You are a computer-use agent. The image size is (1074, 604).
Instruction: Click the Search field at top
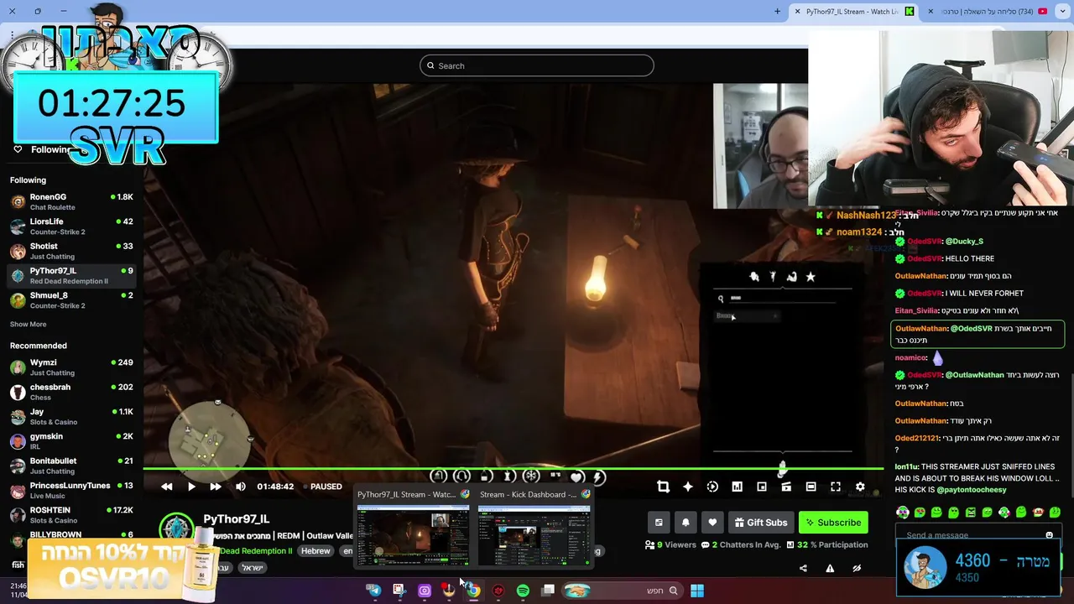point(537,65)
